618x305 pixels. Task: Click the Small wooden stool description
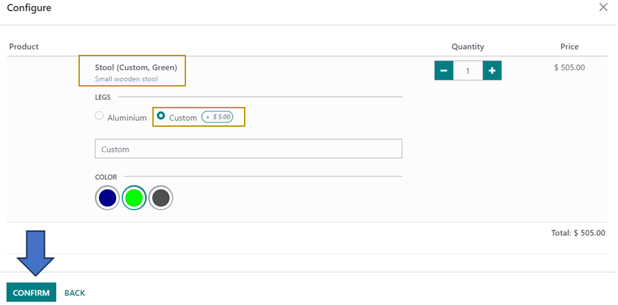point(126,79)
